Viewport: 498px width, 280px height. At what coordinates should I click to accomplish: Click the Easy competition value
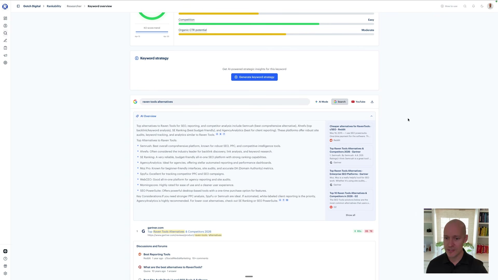371,20
